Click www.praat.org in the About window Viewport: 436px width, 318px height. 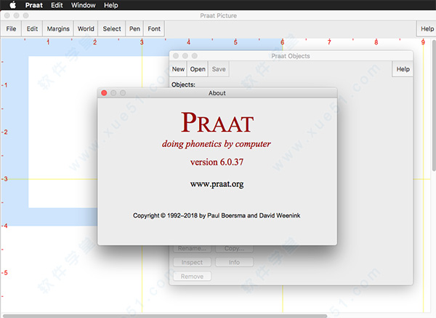217,184
